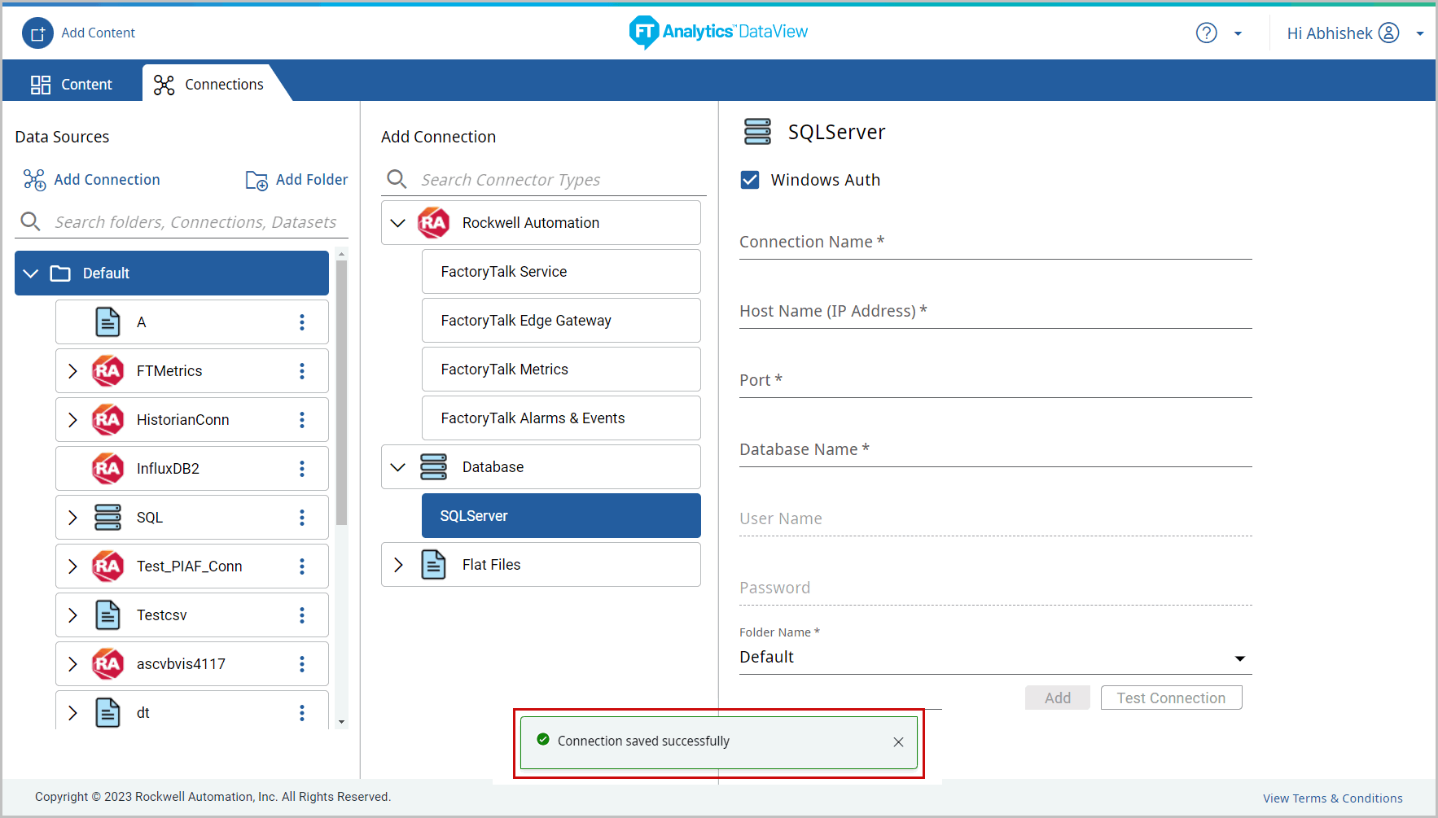Click the Add Folder icon
Image resolution: width=1438 pixels, height=818 pixels.
tap(256, 180)
